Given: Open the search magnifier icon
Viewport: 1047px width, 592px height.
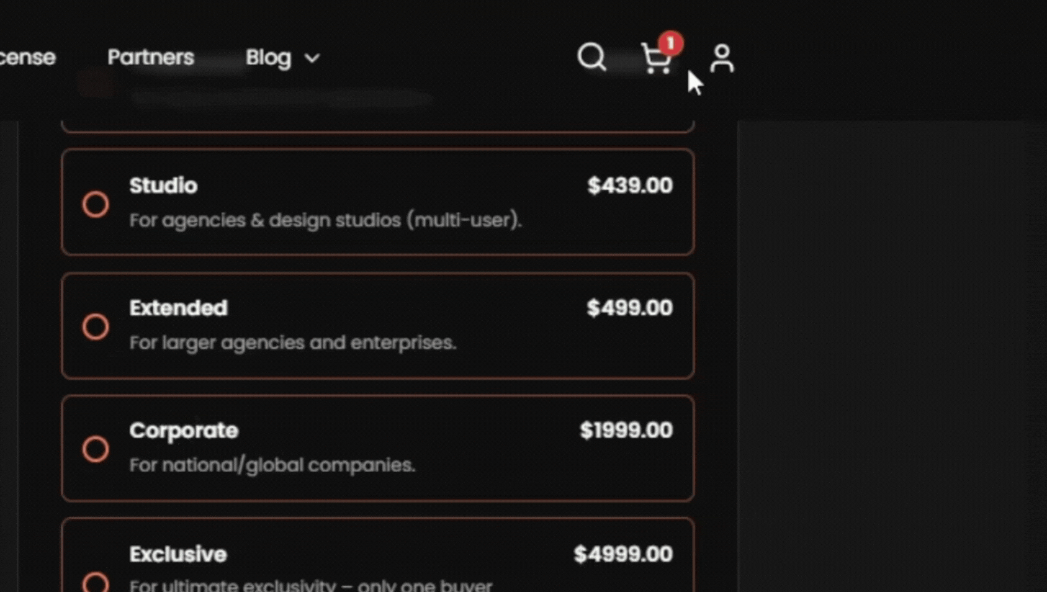Looking at the screenshot, I should (591, 57).
